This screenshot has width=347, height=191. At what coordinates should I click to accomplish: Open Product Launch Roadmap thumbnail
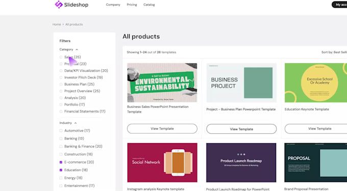(241, 162)
